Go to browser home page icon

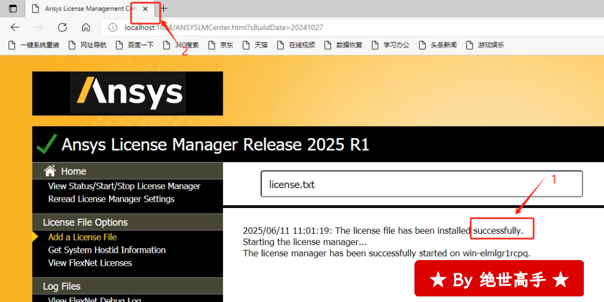pos(86,27)
